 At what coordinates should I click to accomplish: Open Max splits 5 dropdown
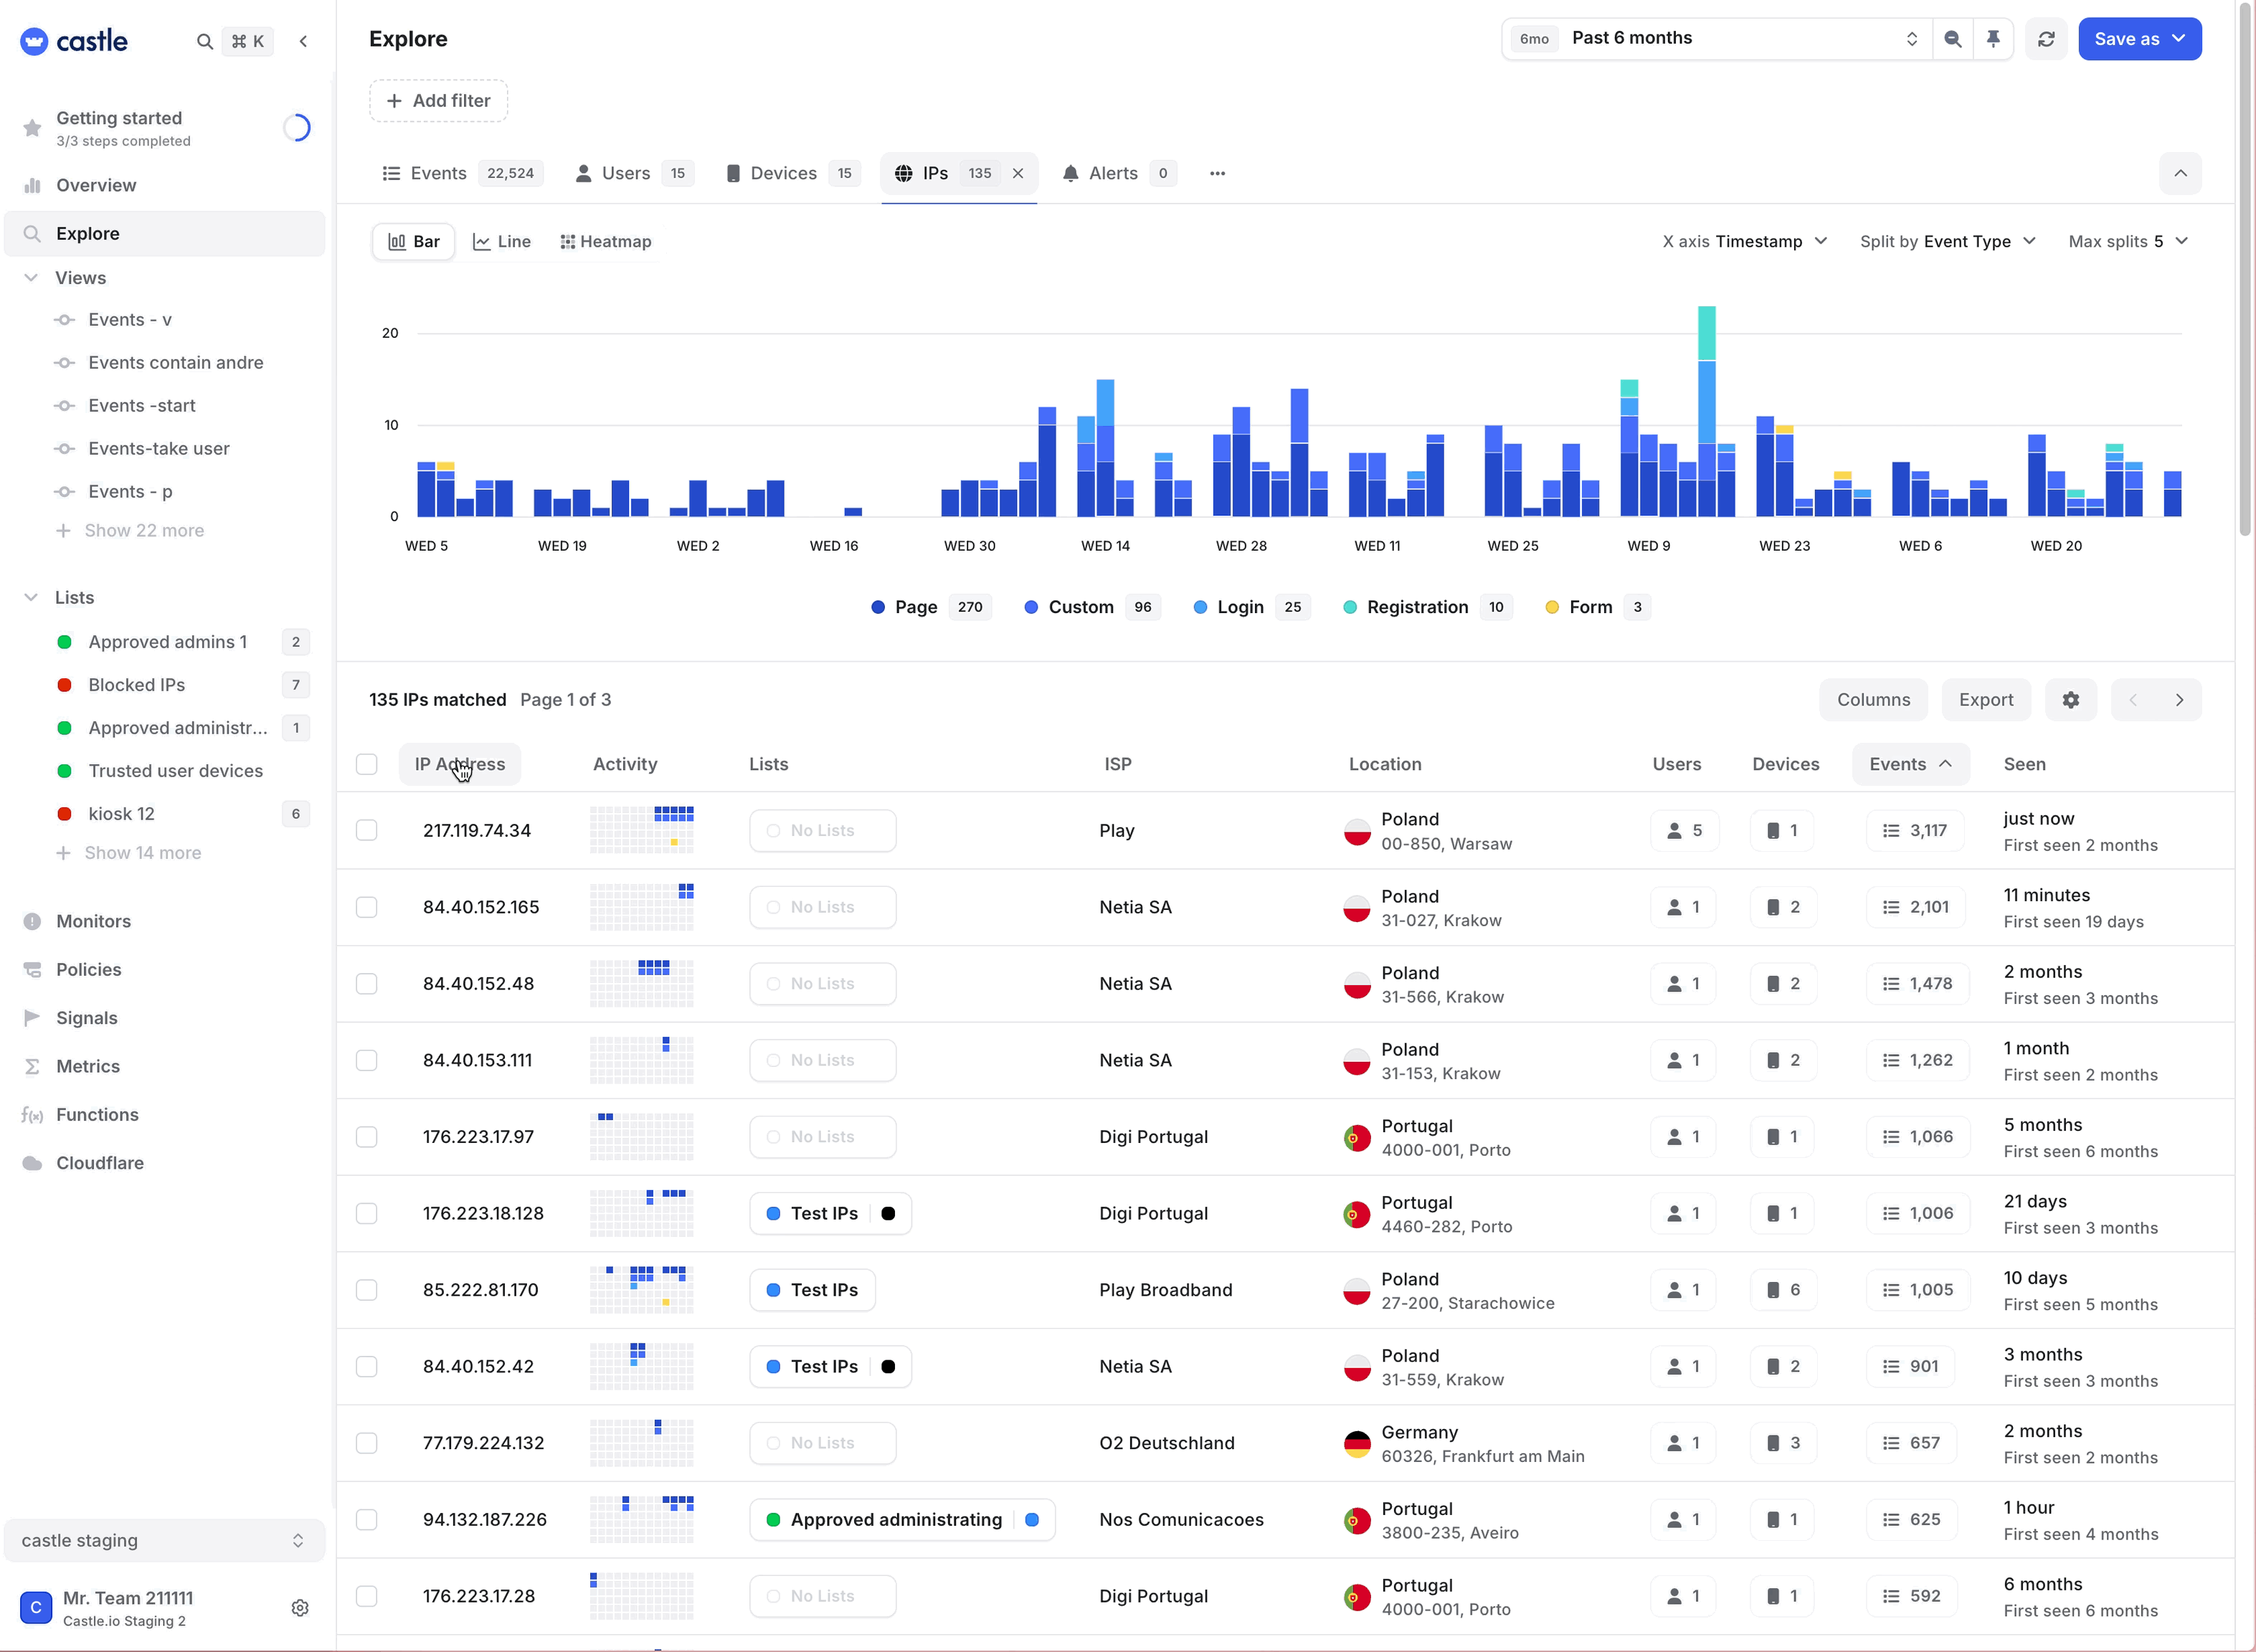click(2128, 241)
